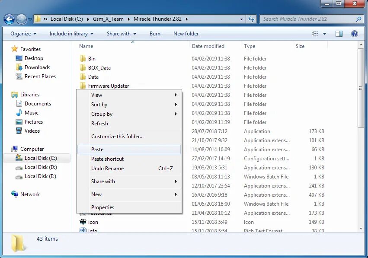Select the BOX_Data folder icon
This screenshot has height=258, width=368.
83,67
